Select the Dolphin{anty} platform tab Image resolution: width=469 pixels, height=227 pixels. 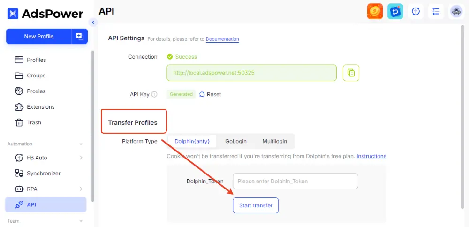192,141
